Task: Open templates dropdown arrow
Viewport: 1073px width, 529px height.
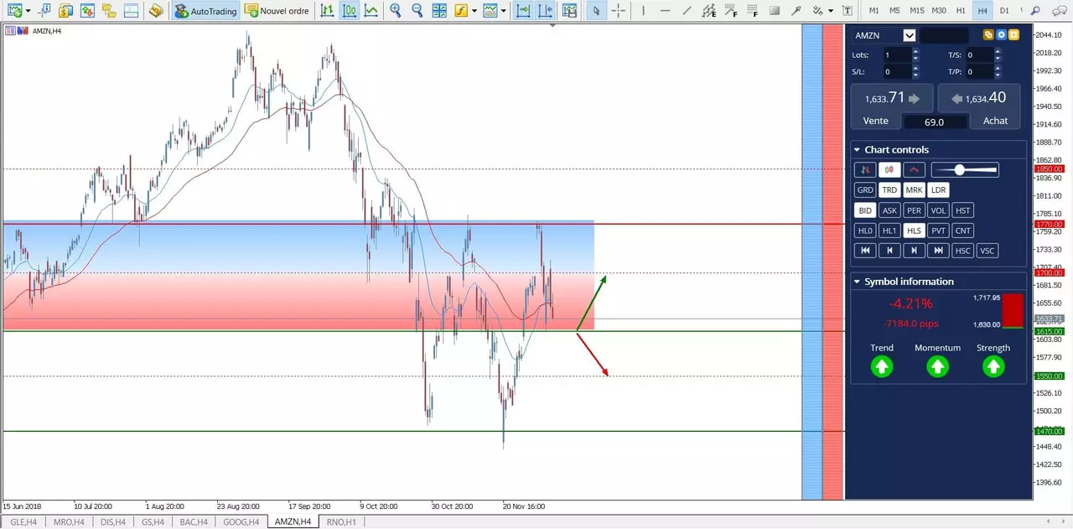Action: 503,11
